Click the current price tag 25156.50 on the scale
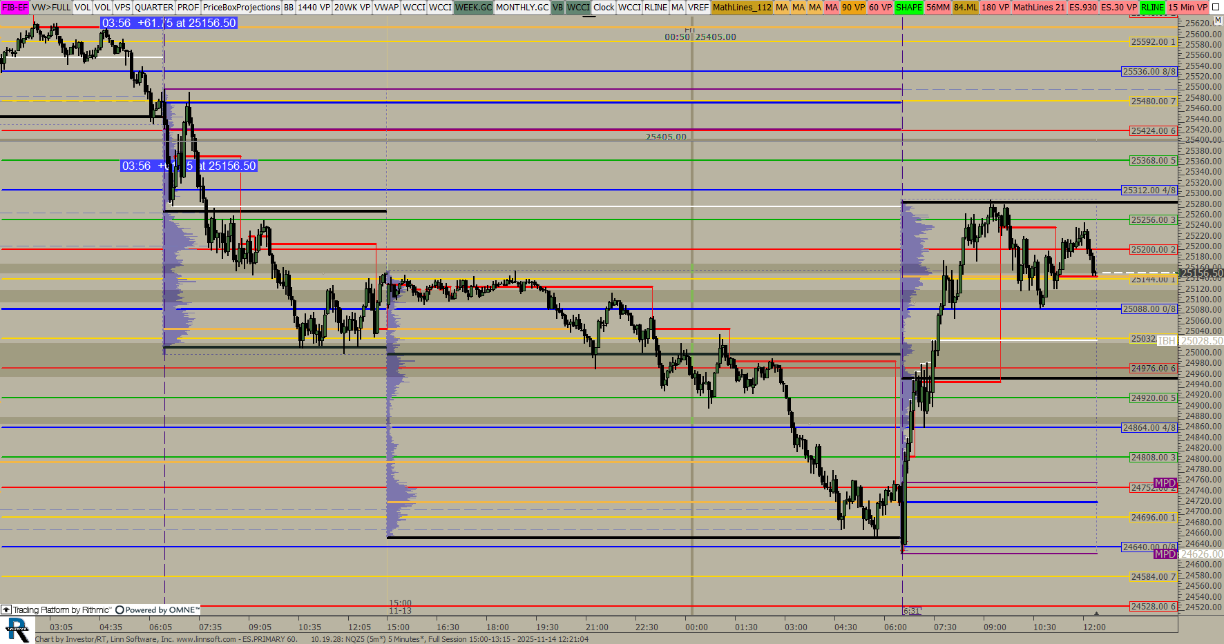1224x644 pixels. tap(1201, 273)
